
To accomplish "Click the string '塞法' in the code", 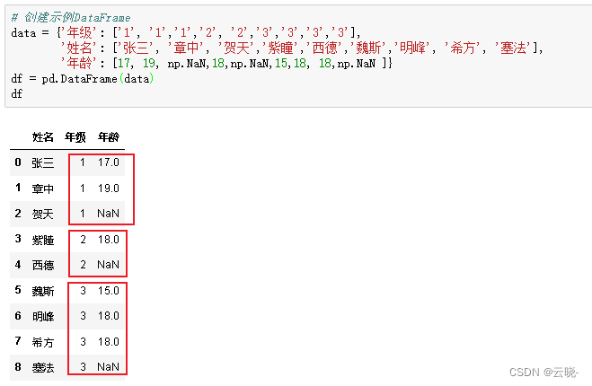I will coord(513,48).
